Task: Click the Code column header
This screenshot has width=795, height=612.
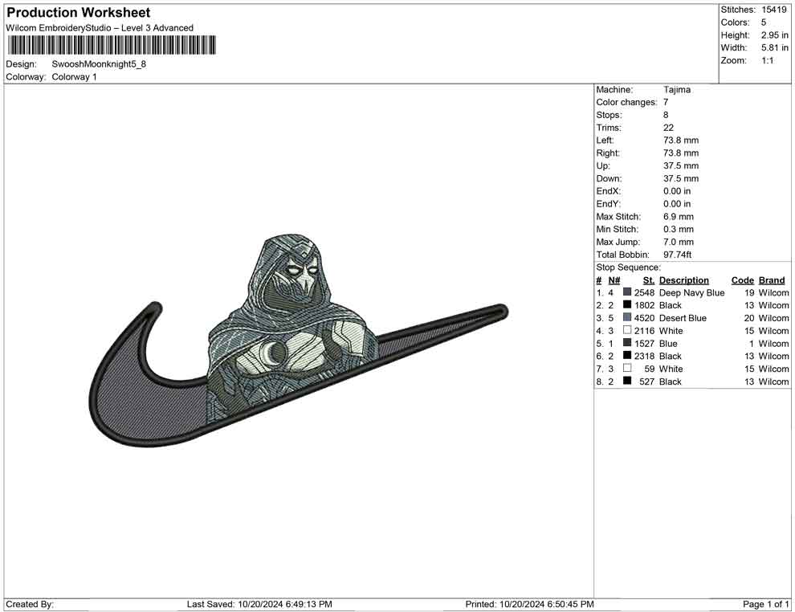Action: [x=742, y=279]
